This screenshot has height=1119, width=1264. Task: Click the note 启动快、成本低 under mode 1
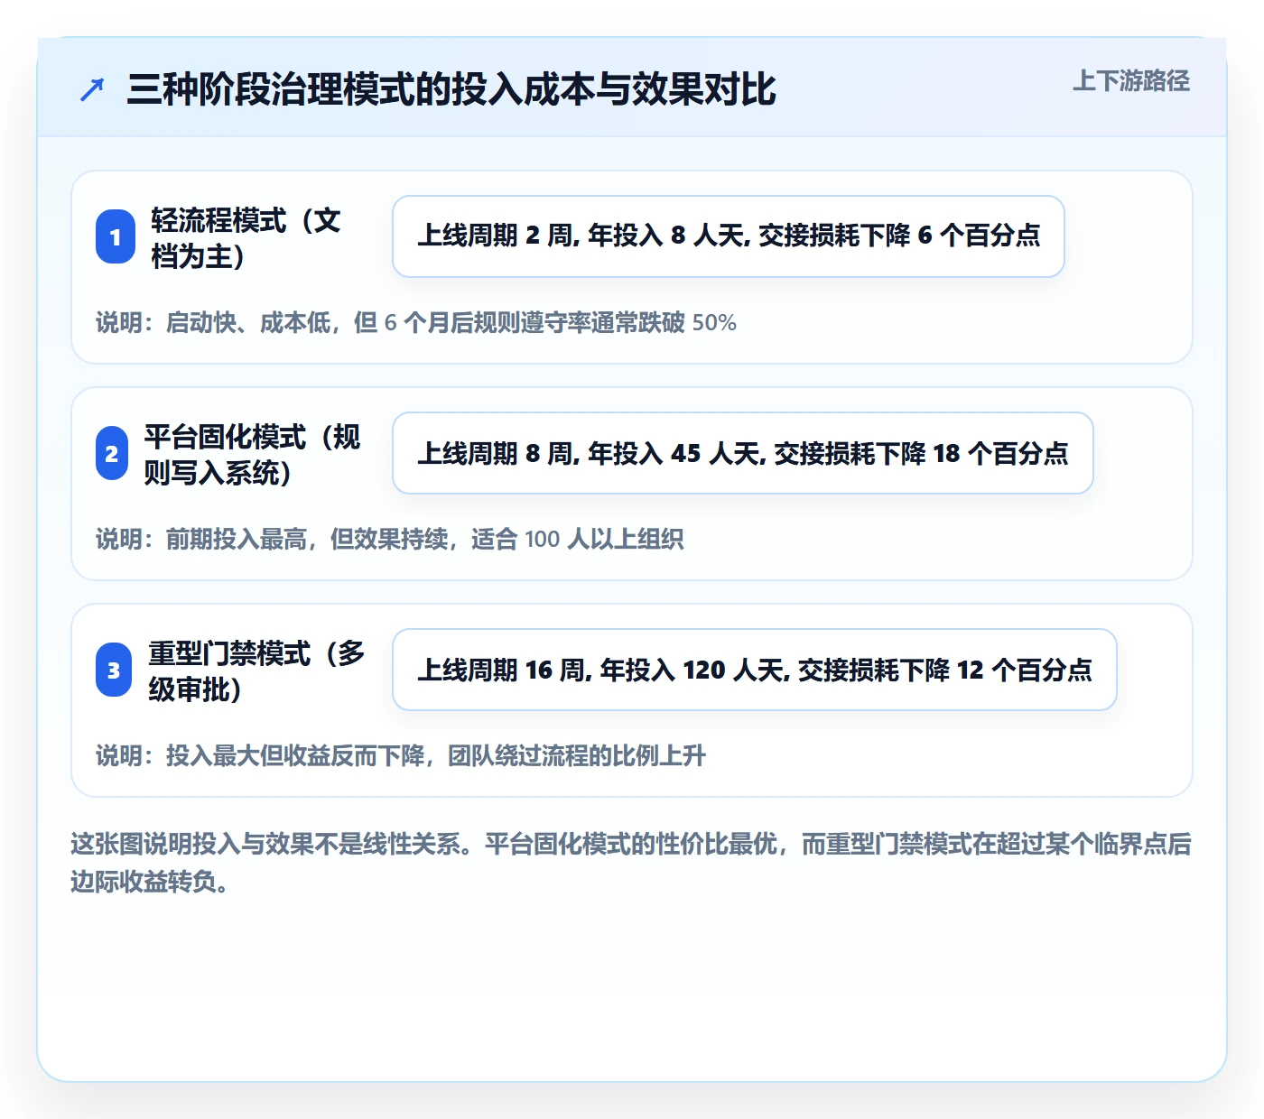tap(416, 322)
